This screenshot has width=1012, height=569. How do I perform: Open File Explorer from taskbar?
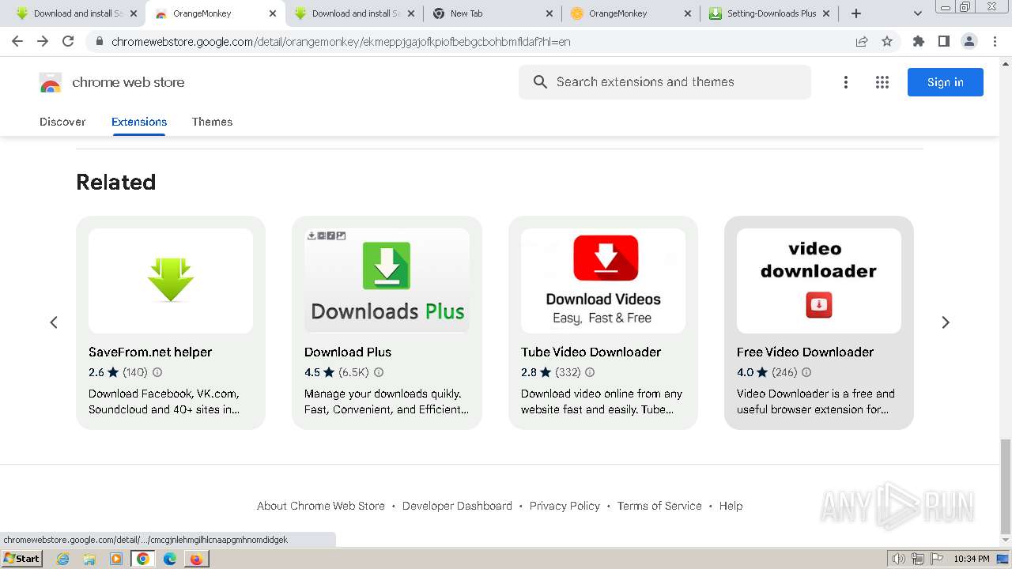pos(89,559)
